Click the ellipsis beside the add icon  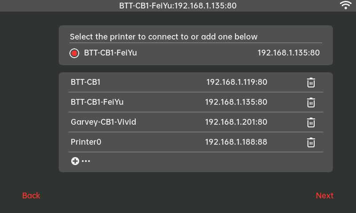86,161
